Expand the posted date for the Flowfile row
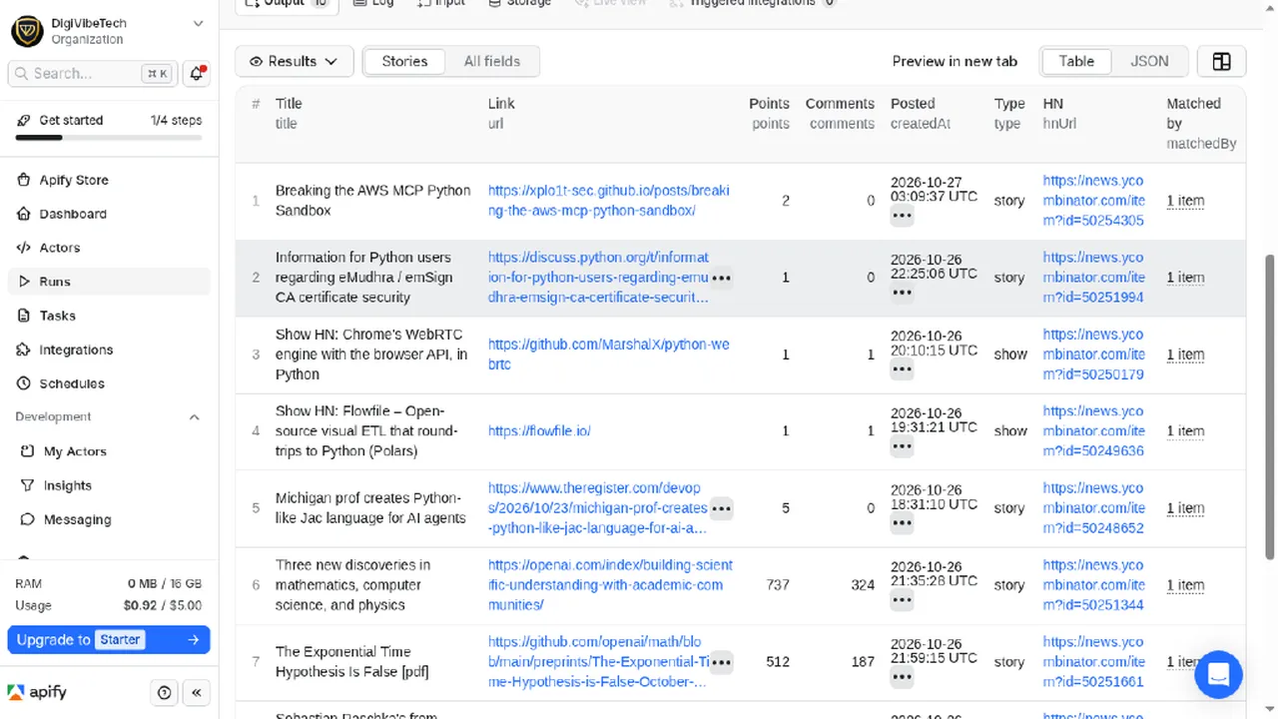 [x=902, y=446]
